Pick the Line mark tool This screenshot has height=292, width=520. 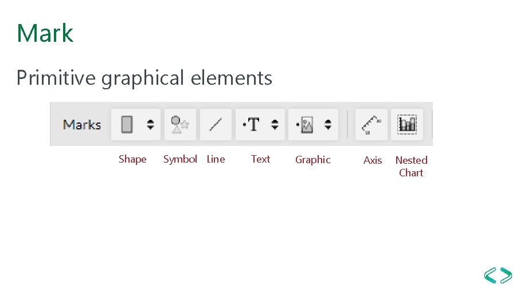coord(216,124)
